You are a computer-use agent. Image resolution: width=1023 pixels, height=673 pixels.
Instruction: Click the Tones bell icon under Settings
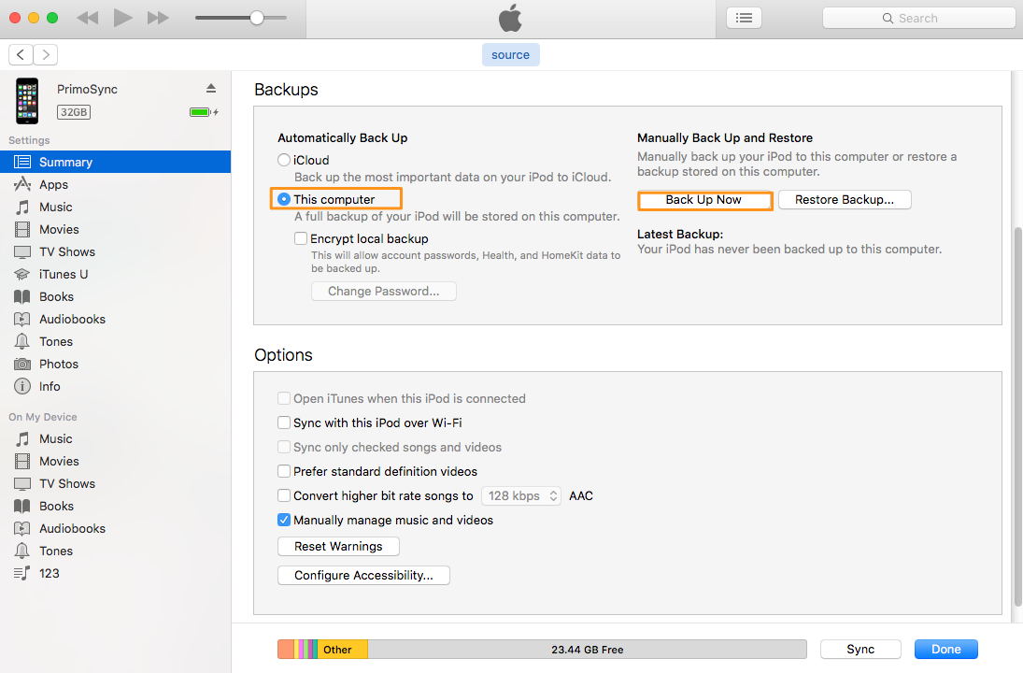(x=22, y=341)
